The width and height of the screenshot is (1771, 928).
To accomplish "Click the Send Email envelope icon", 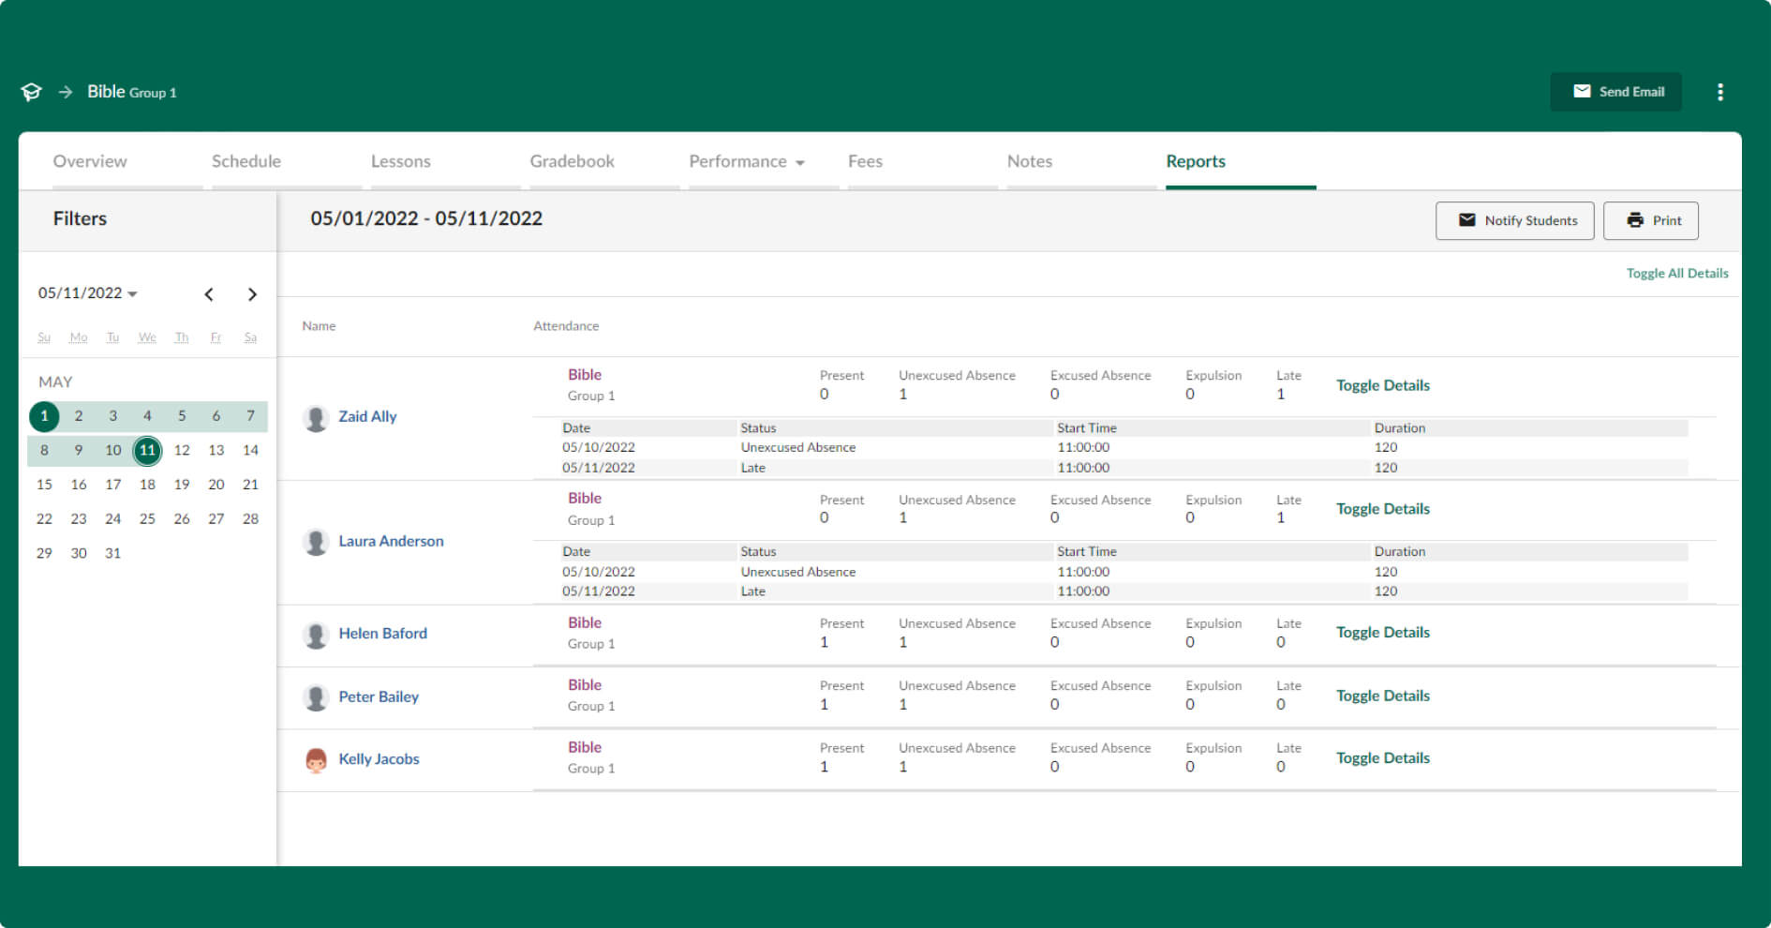I will [x=1581, y=91].
